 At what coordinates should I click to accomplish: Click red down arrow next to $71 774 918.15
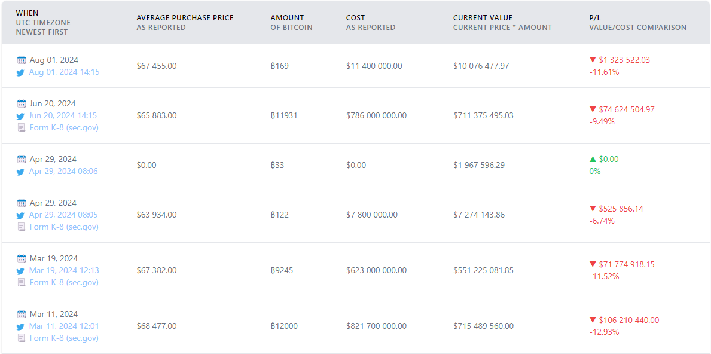click(x=592, y=264)
